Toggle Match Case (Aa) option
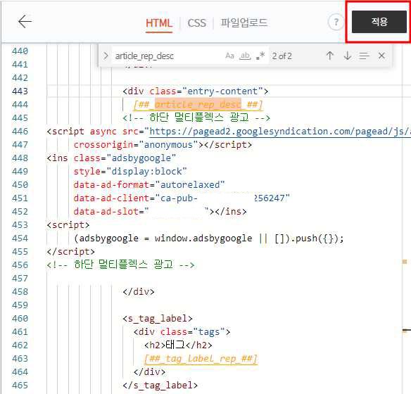The image size is (411, 394). pyautogui.click(x=229, y=56)
